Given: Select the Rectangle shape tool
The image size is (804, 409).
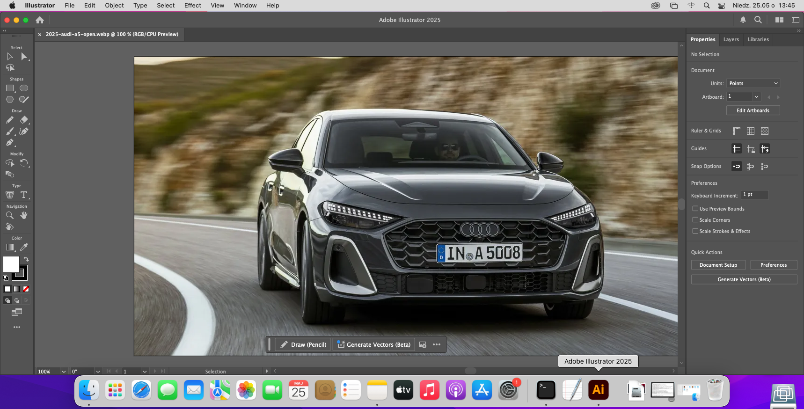Looking at the screenshot, I should [10, 88].
